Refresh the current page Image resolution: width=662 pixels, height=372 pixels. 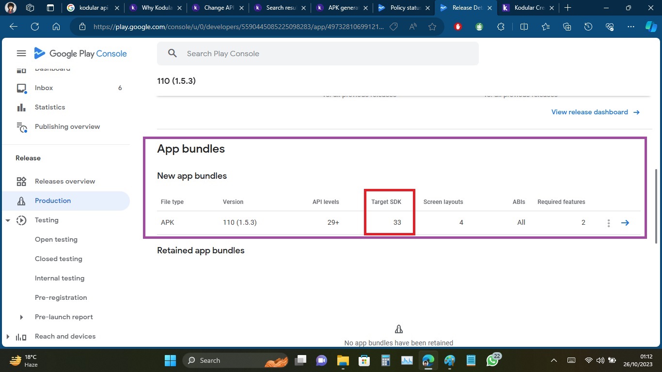click(x=35, y=27)
